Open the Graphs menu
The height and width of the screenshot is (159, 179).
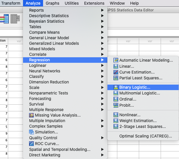(52, 3)
